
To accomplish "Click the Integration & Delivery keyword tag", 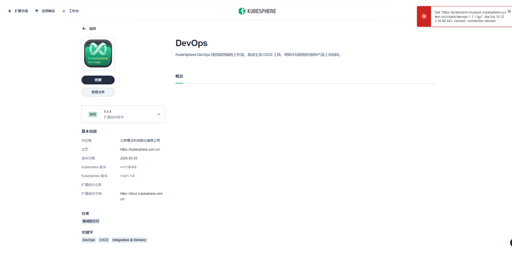I will [129, 240].
